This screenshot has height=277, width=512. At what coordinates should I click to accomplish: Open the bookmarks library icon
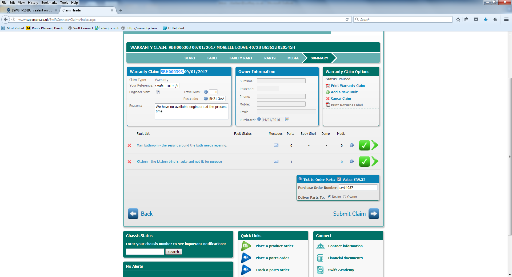point(466,19)
